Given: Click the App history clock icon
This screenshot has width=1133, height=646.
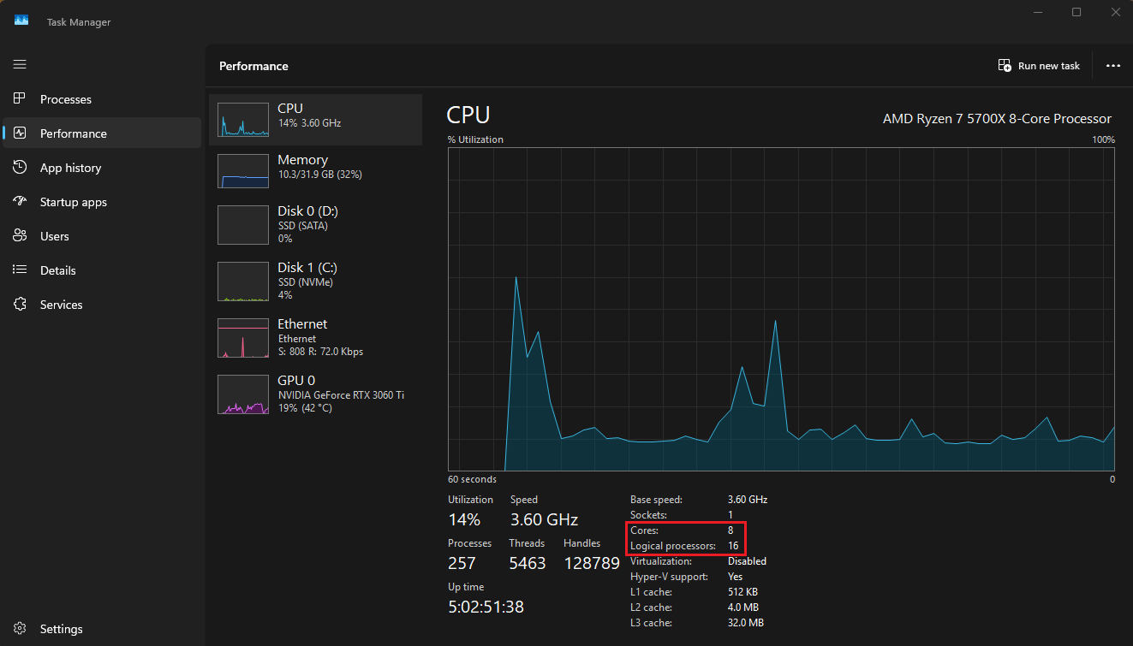Looking at the screenshot, I should [20, 168].
